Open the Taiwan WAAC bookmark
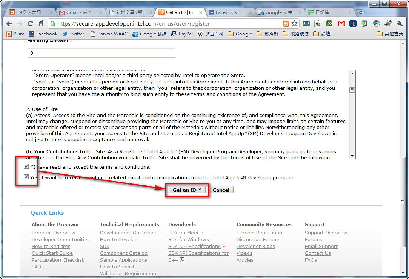The image size is (409, 279). (x=109, y=34)
